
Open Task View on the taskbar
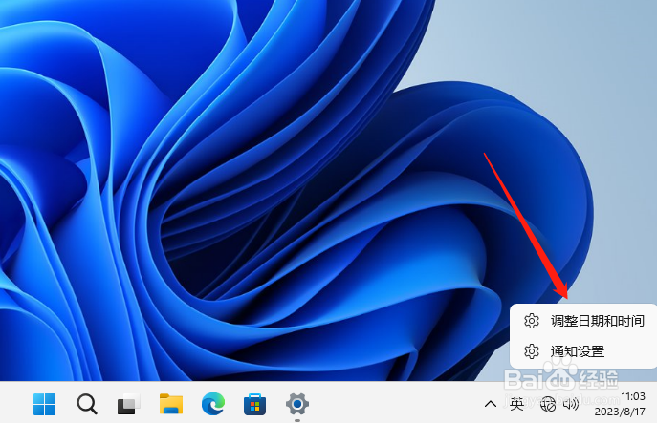point(129,404)
